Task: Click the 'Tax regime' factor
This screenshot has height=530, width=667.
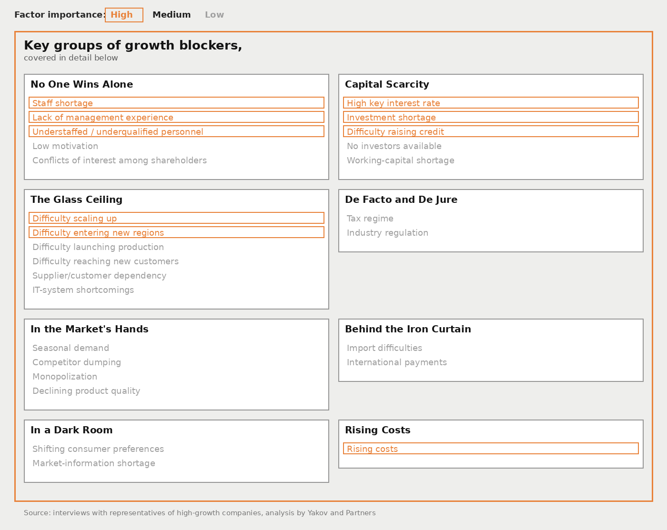Action: point(370,219)
